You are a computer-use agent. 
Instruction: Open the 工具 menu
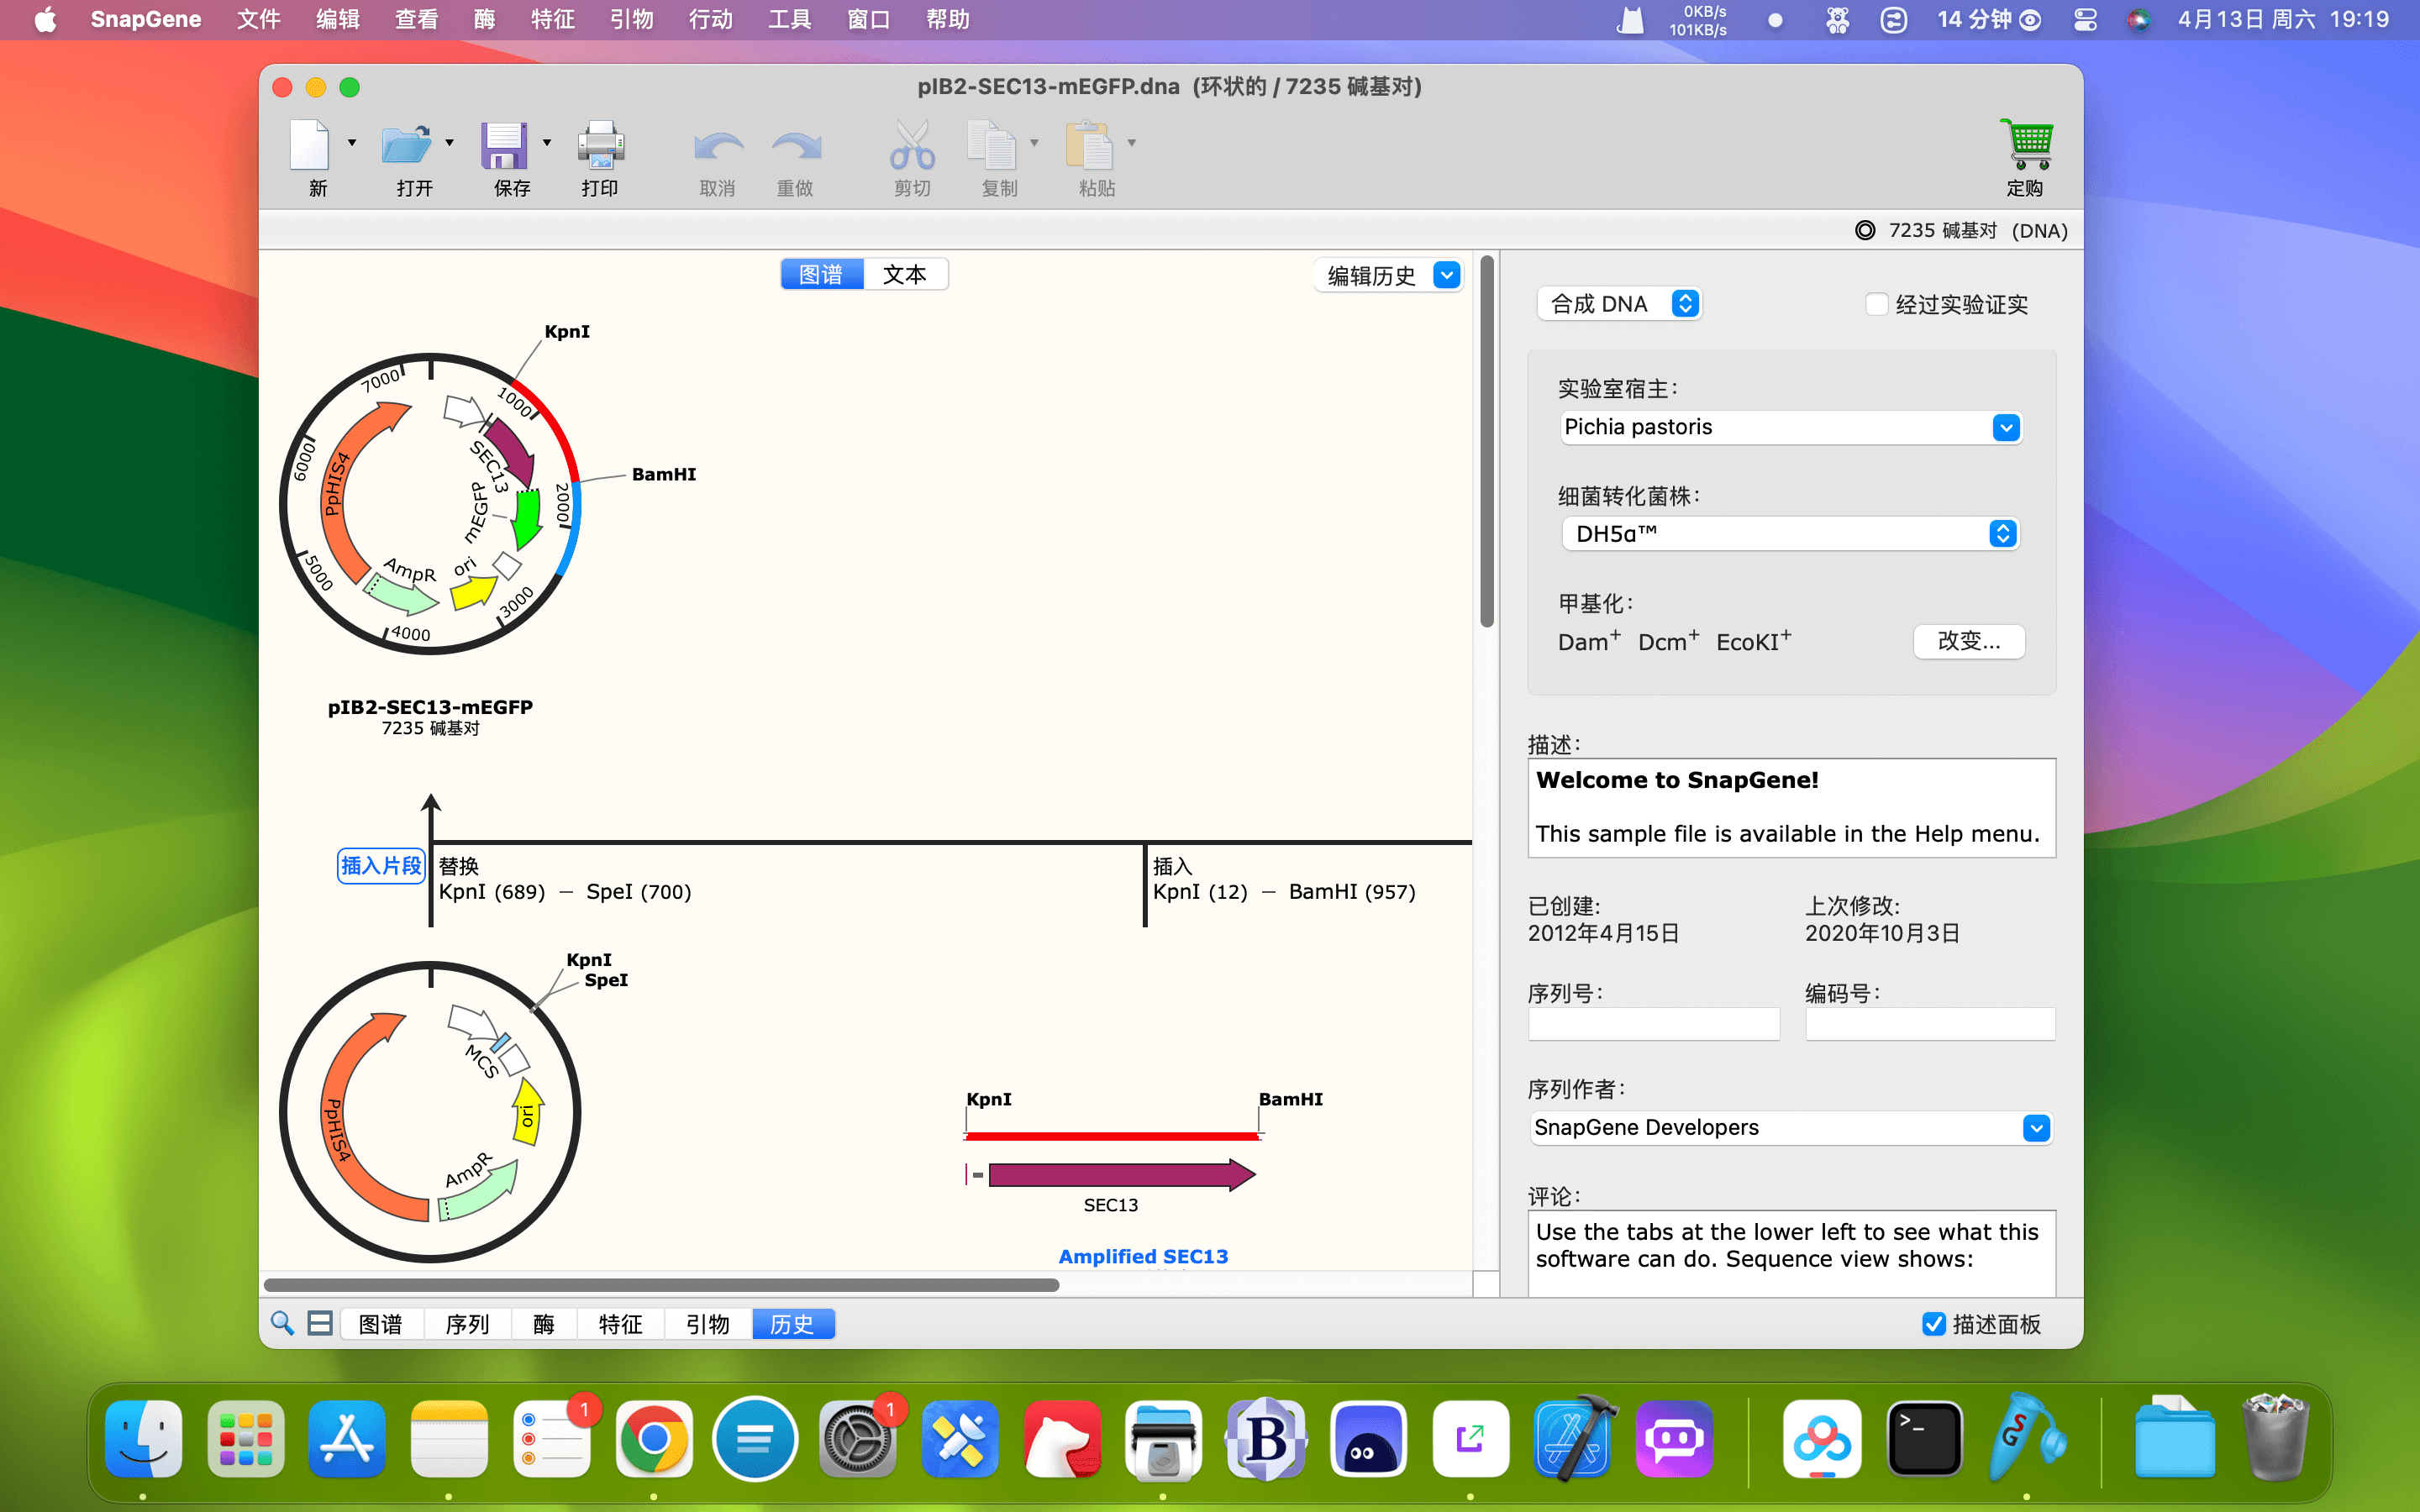coord(789,20)
